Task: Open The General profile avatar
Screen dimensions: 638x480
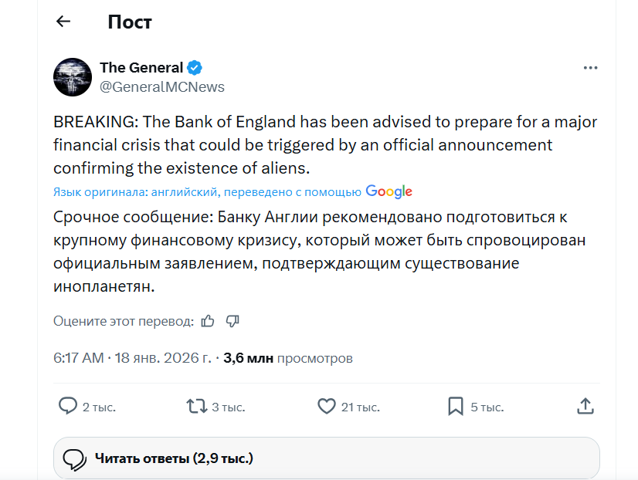Action: [73, 76]
